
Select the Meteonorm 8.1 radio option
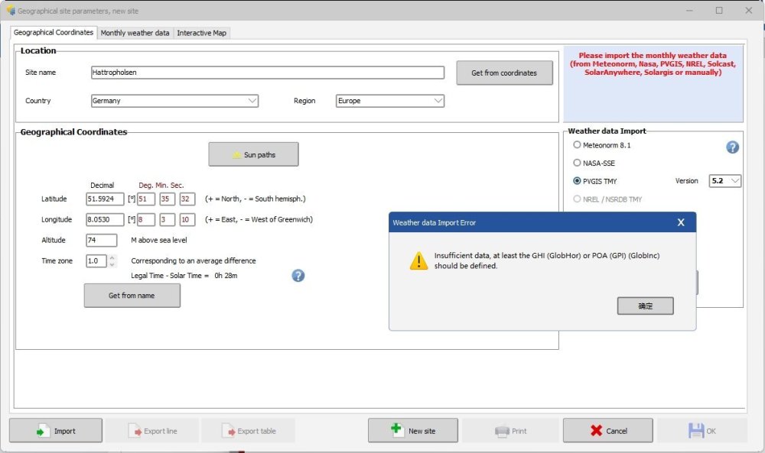point(578,144)
